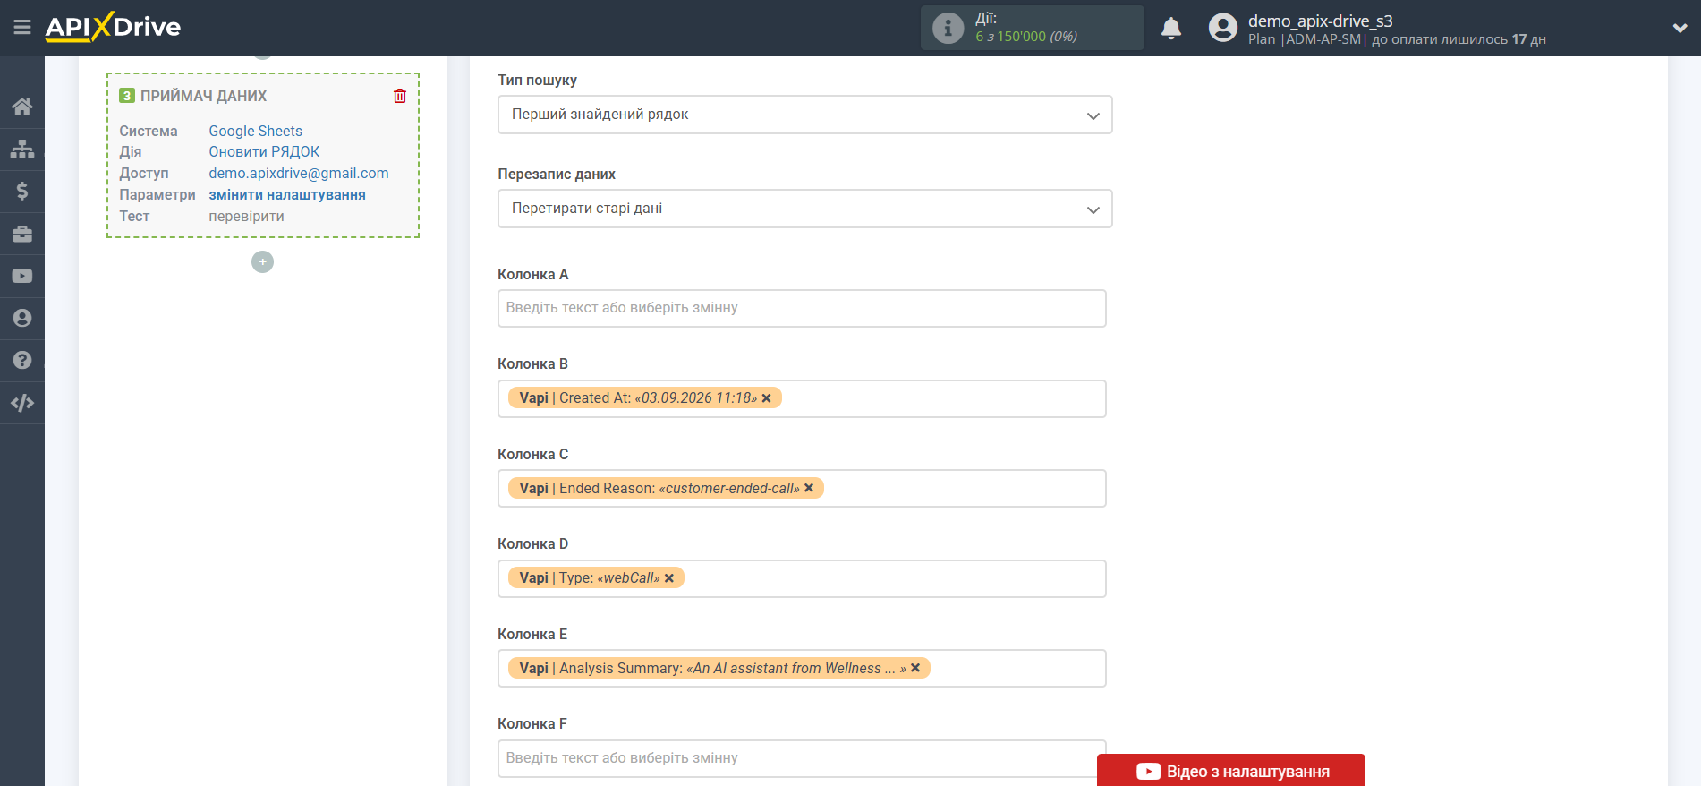The width and height of the screenshot is (1701, 786).
Task: Click the demo.apixdrive@gmail.com access link
Action: tap(299, 173)
